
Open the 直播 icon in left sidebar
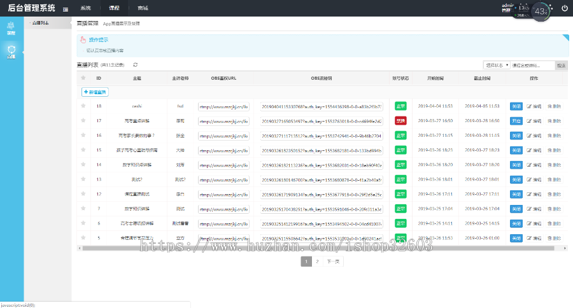coord(11,51)
